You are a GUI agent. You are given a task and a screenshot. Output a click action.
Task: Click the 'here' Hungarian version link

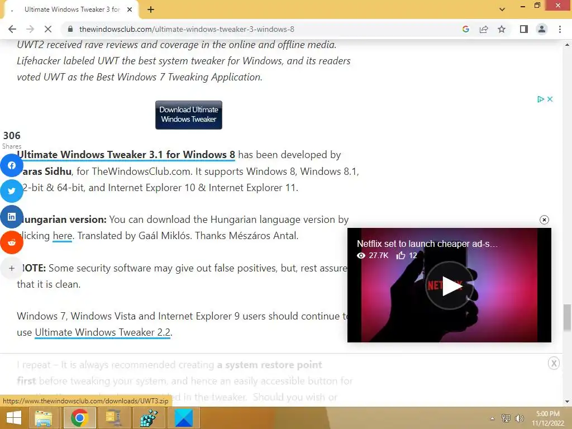[63, 236]
